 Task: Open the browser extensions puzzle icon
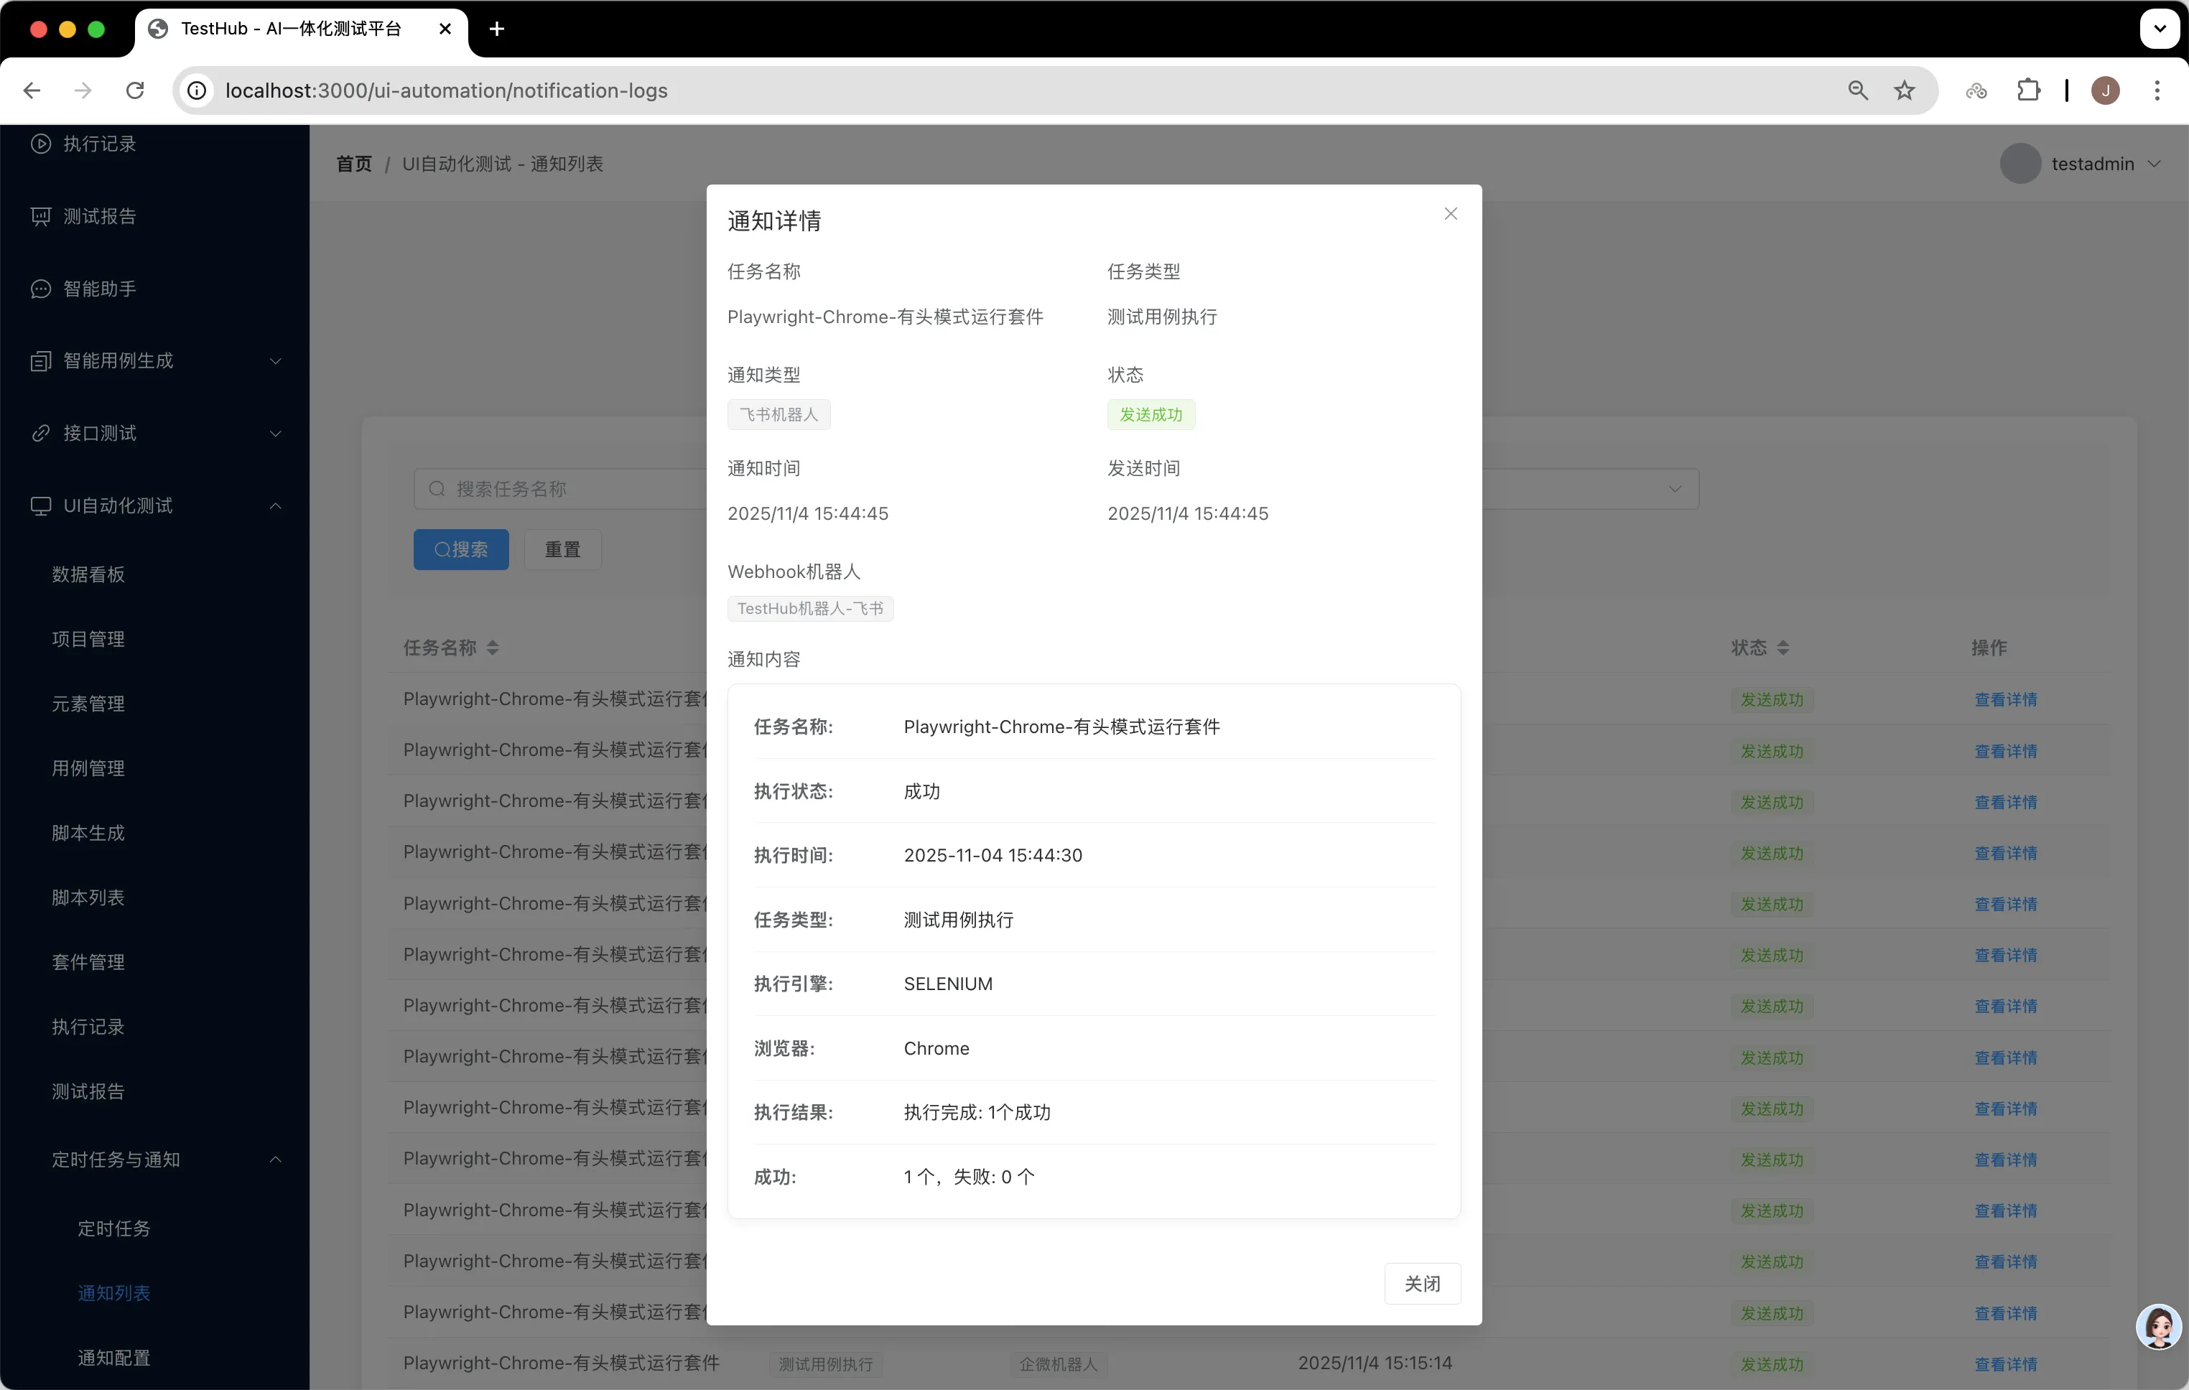point(2027,91)
